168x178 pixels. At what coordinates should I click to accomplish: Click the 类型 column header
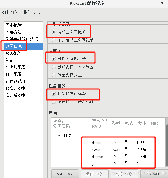coord(116,124)
